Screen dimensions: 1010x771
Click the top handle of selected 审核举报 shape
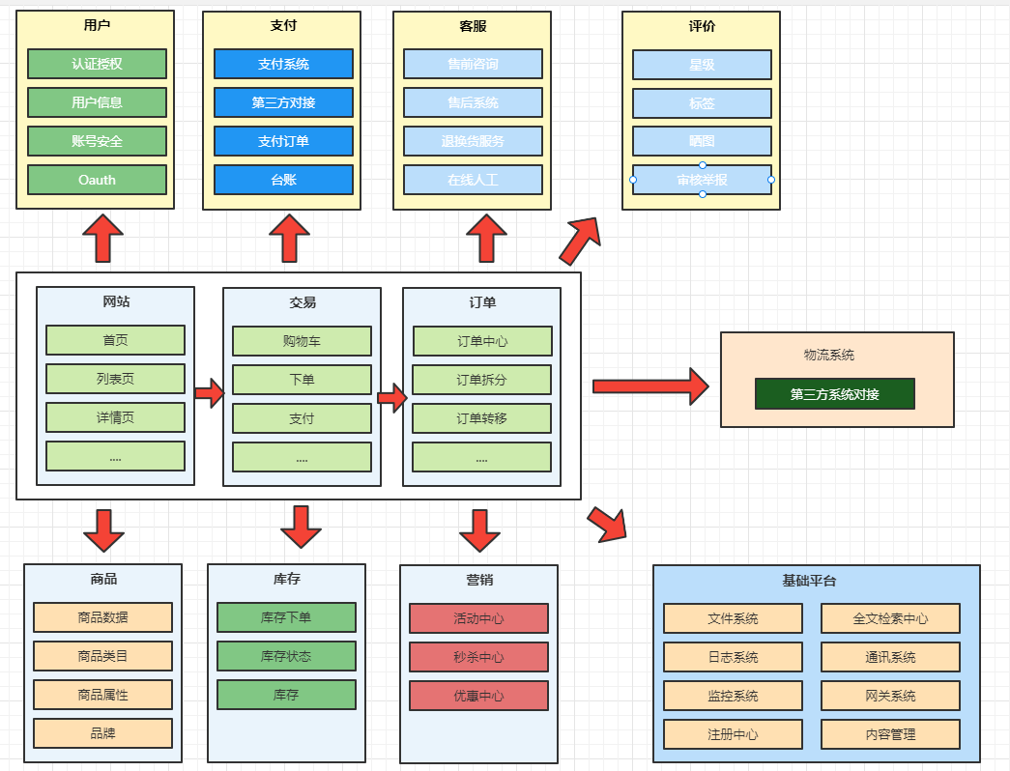702,165
